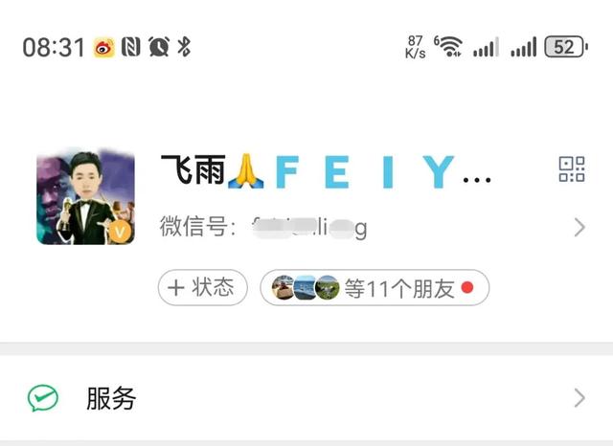Tap the praying hands emoji in nickname

click(x=245, y=171)
